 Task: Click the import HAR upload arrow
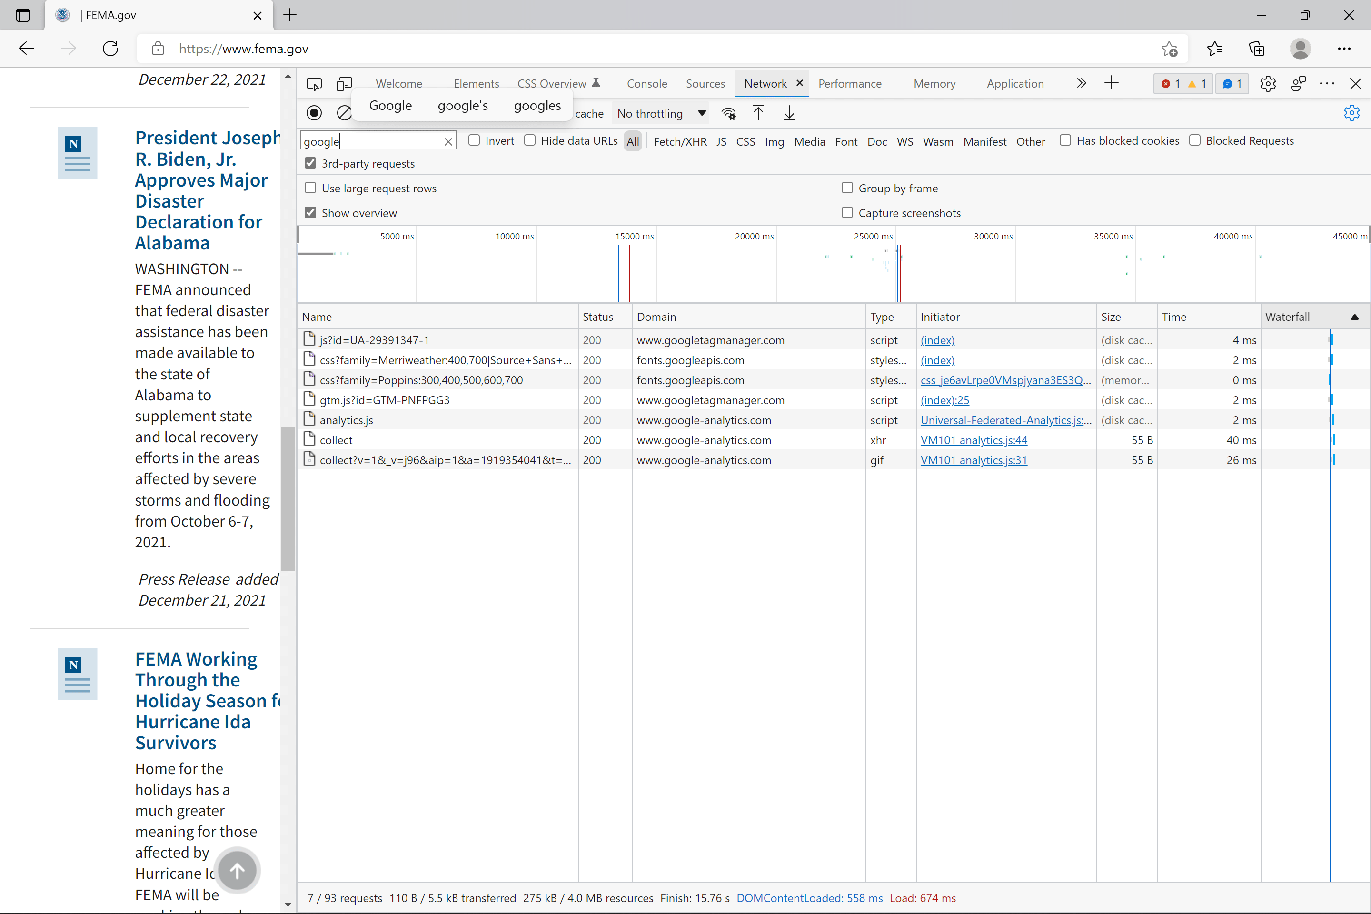click(x=758, y=113)
